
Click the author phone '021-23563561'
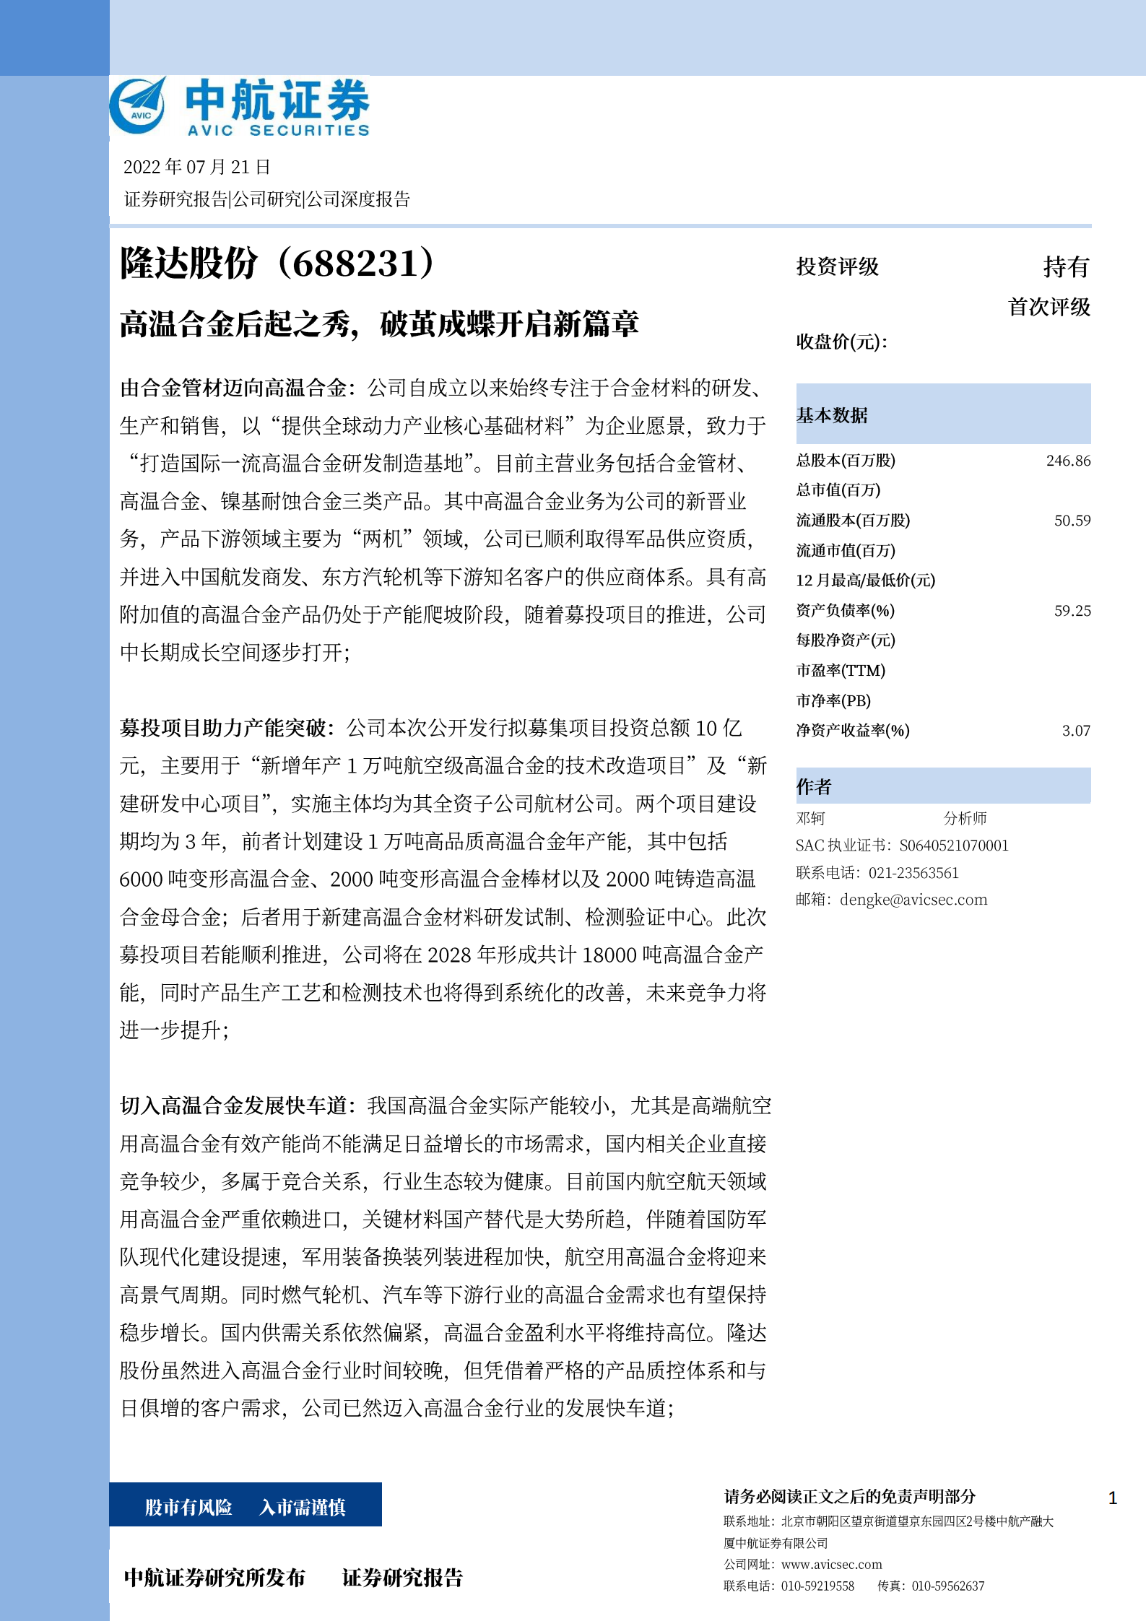click(913, 873)
